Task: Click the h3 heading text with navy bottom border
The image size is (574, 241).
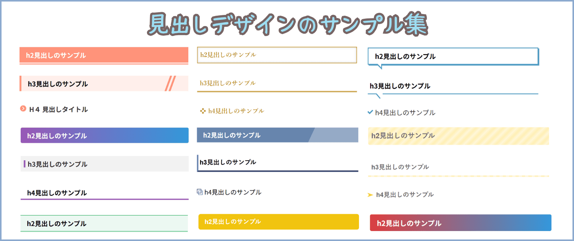Action: 228,162
